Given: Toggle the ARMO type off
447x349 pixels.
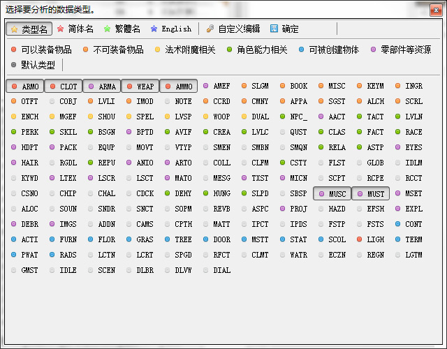Looking at the screenshot, I should point(25,86).
